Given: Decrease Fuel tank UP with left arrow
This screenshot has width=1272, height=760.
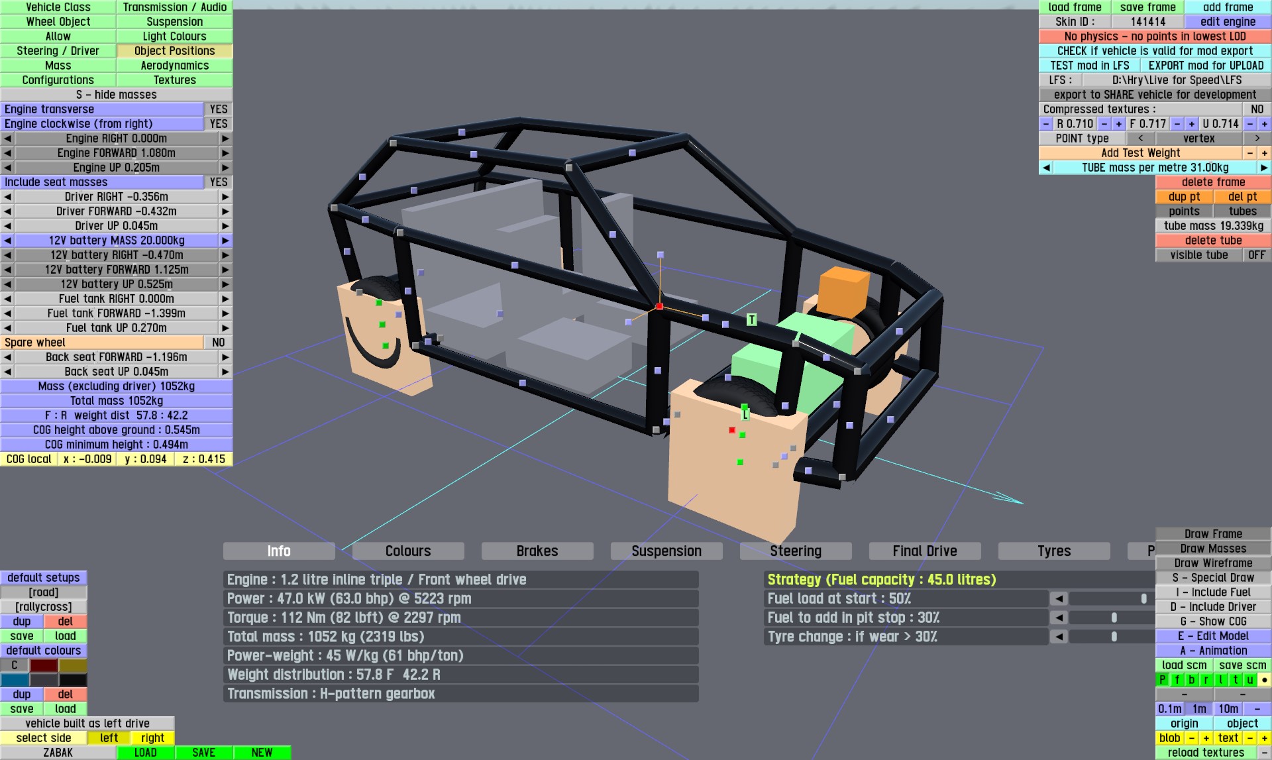Looking at the screenshot, I should (x=7, y=328).
